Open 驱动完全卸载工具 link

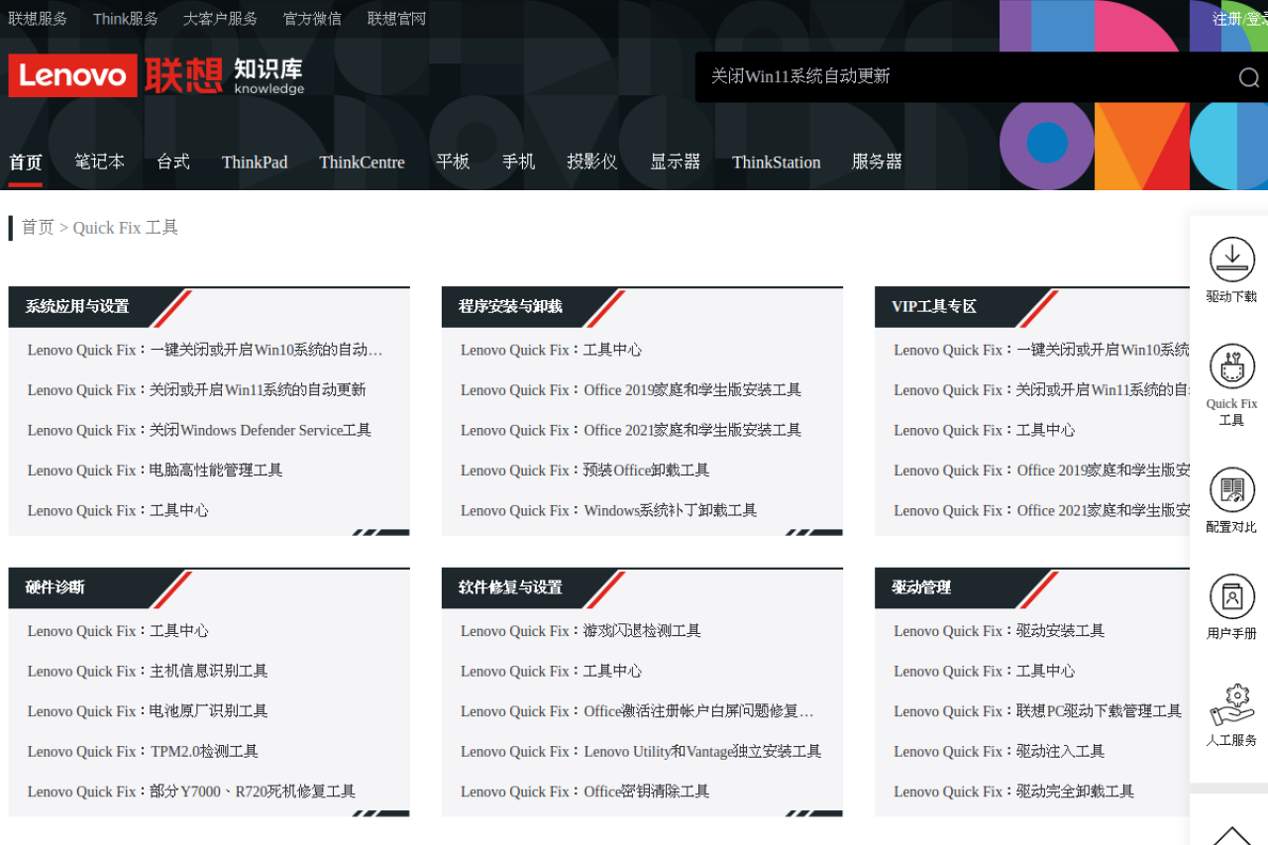click(1013, 792)
